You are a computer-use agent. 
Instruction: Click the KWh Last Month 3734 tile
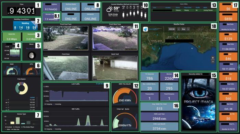tap(159, 127)
